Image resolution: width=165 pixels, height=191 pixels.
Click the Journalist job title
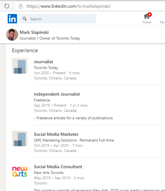44,62
